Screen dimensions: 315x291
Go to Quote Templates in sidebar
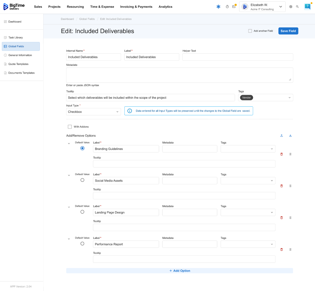[18, 64]
